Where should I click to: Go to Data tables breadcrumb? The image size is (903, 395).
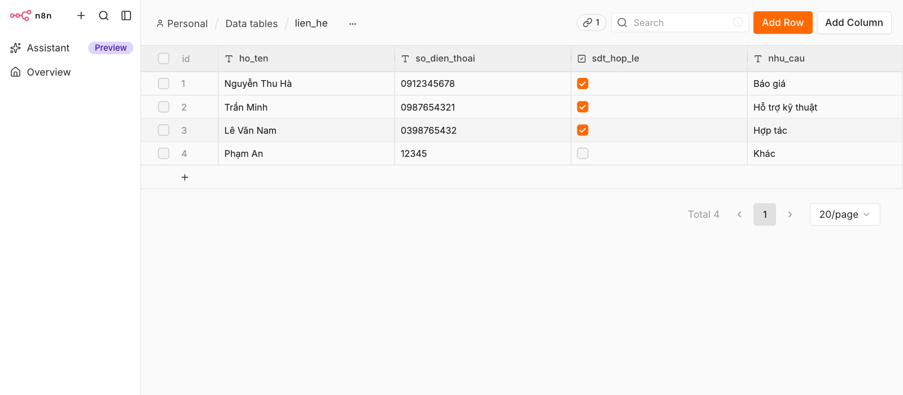point(252,24)
